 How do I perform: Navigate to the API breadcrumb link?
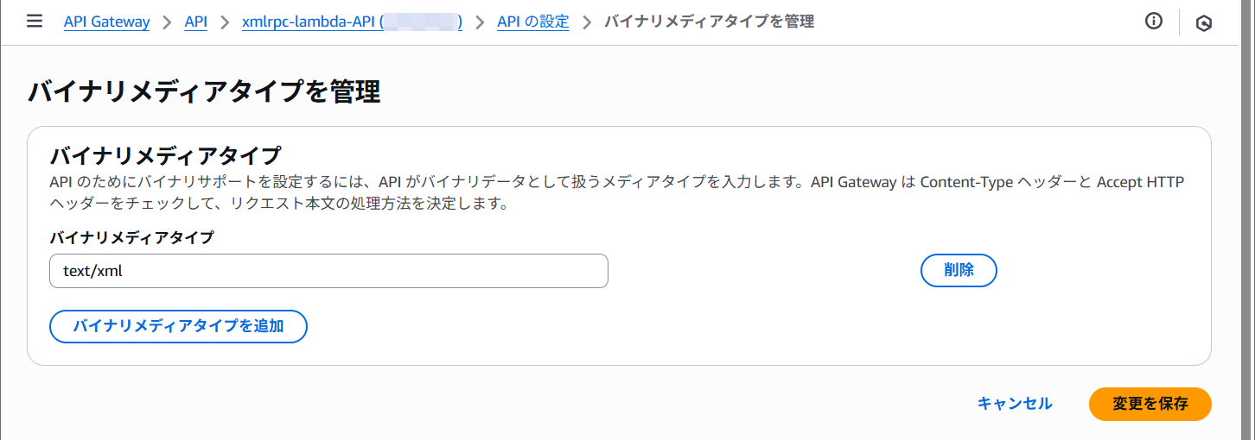click(195, 22)
